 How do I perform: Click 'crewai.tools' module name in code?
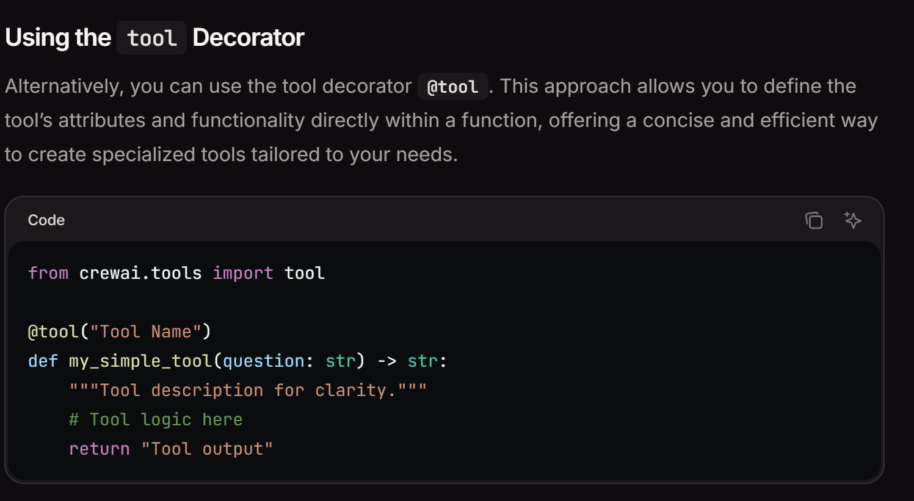[140, 273]
